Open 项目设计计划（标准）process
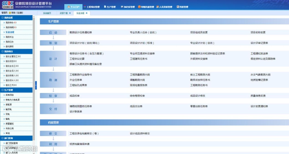 point(142,43)
